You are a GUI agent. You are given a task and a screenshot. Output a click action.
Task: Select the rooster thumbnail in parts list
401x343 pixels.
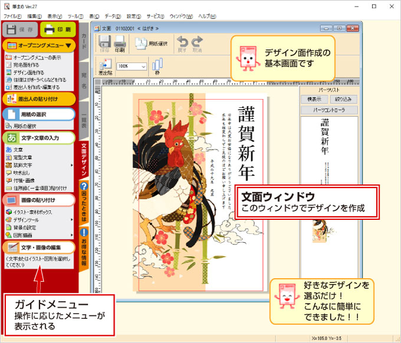tap(320, 231)
